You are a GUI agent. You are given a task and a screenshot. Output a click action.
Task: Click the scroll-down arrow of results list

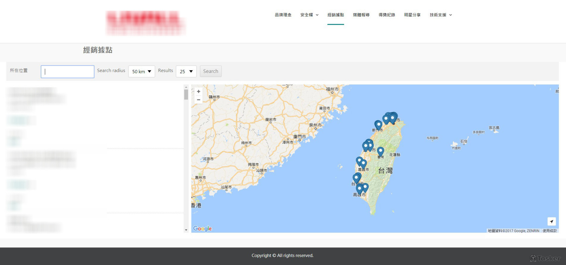point(186,230)
